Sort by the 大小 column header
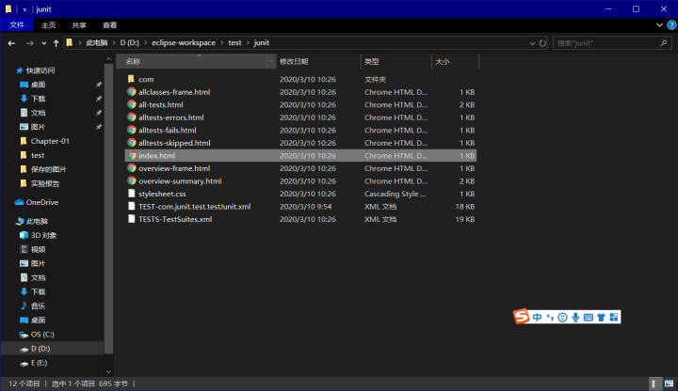 [x=443, y=62]
